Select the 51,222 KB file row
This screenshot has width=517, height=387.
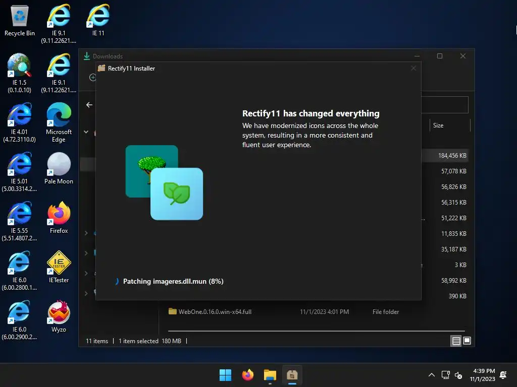point(445,218)
